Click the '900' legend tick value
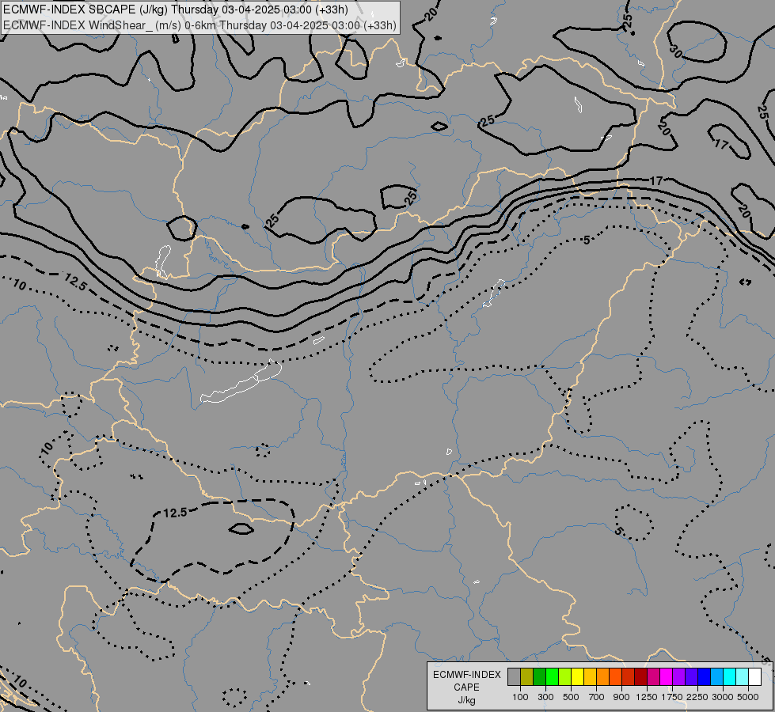Screen dimensions: 775x712 click(x=621, y=697)
